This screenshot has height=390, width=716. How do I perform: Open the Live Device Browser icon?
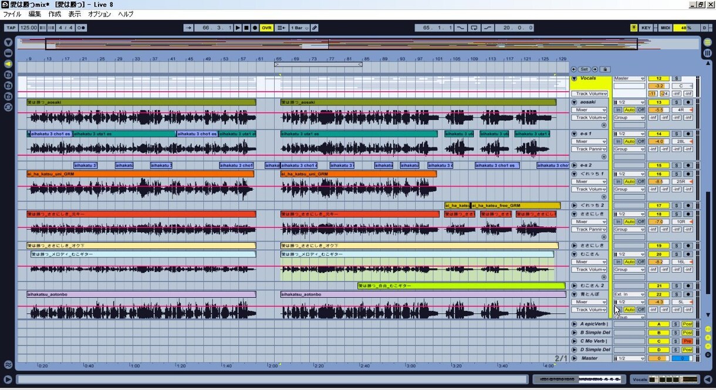tap(8, 53)
